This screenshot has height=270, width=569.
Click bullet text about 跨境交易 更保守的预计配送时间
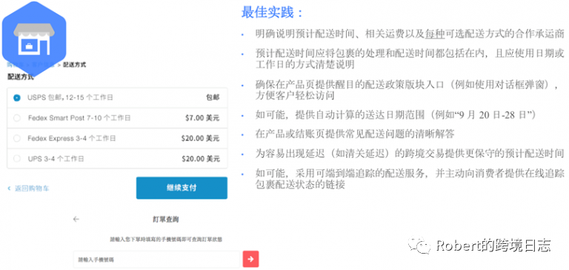click(x=410, y=154)
